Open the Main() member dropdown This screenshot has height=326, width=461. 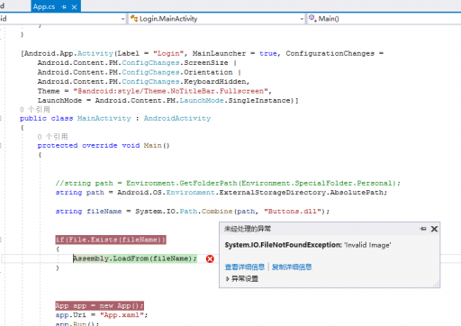[384, 19]
